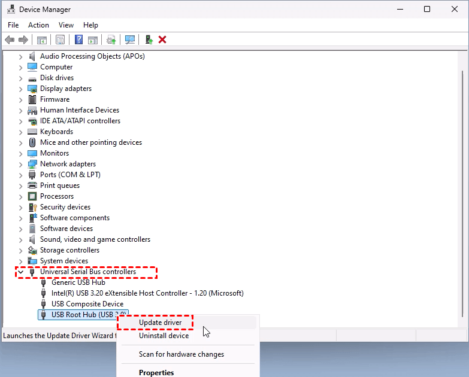Toggle the console tree pane icon
The height and width of the screenshot is (377, 469).
tap(41, 39)
